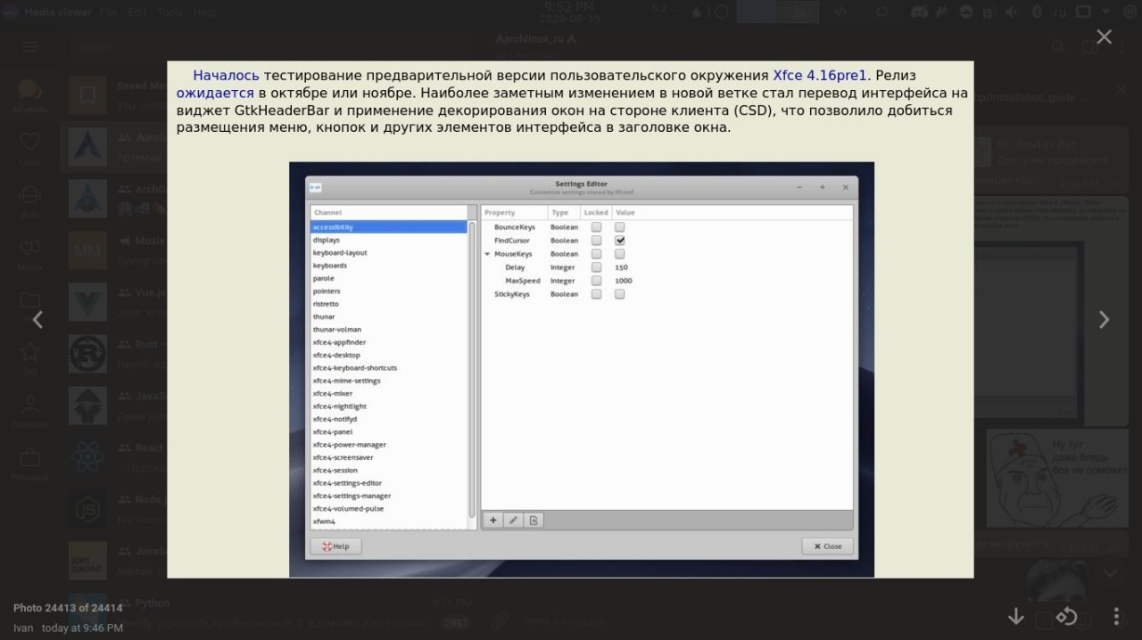Open the Edit menu in the top bar
The height and width of the screenshot is (640, 1142).
coord(137,12)
